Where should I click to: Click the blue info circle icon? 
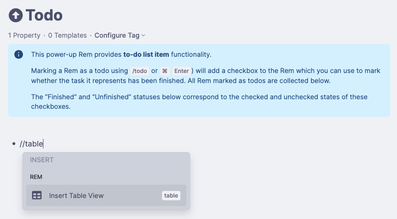[19, 54]
